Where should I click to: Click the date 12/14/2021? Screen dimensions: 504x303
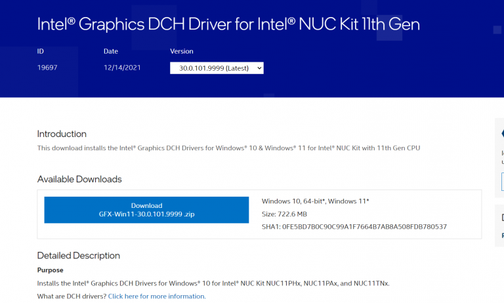[122, 68]
